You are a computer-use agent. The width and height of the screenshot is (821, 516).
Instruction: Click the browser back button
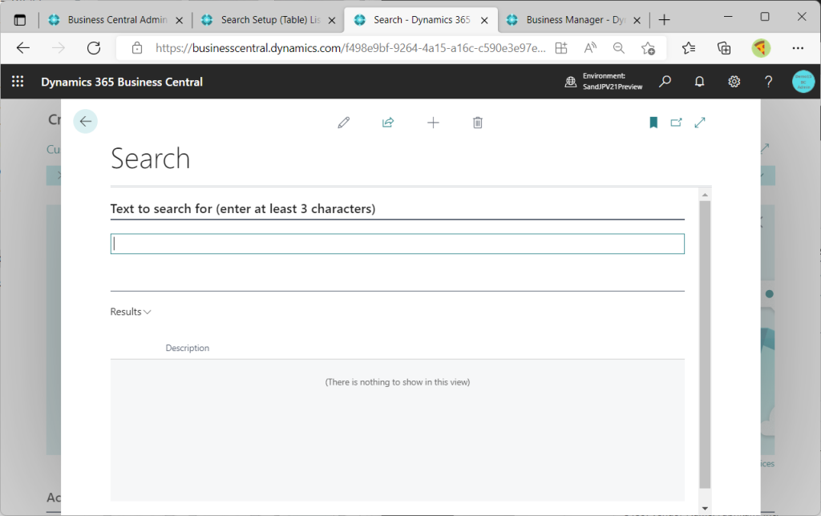click(23, 48)
